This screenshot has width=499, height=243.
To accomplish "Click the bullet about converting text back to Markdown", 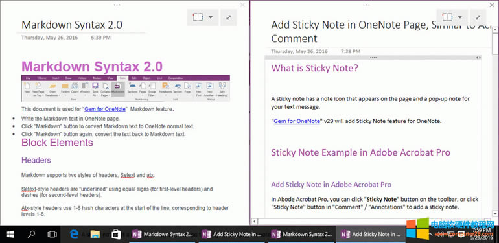I will 104,134.
